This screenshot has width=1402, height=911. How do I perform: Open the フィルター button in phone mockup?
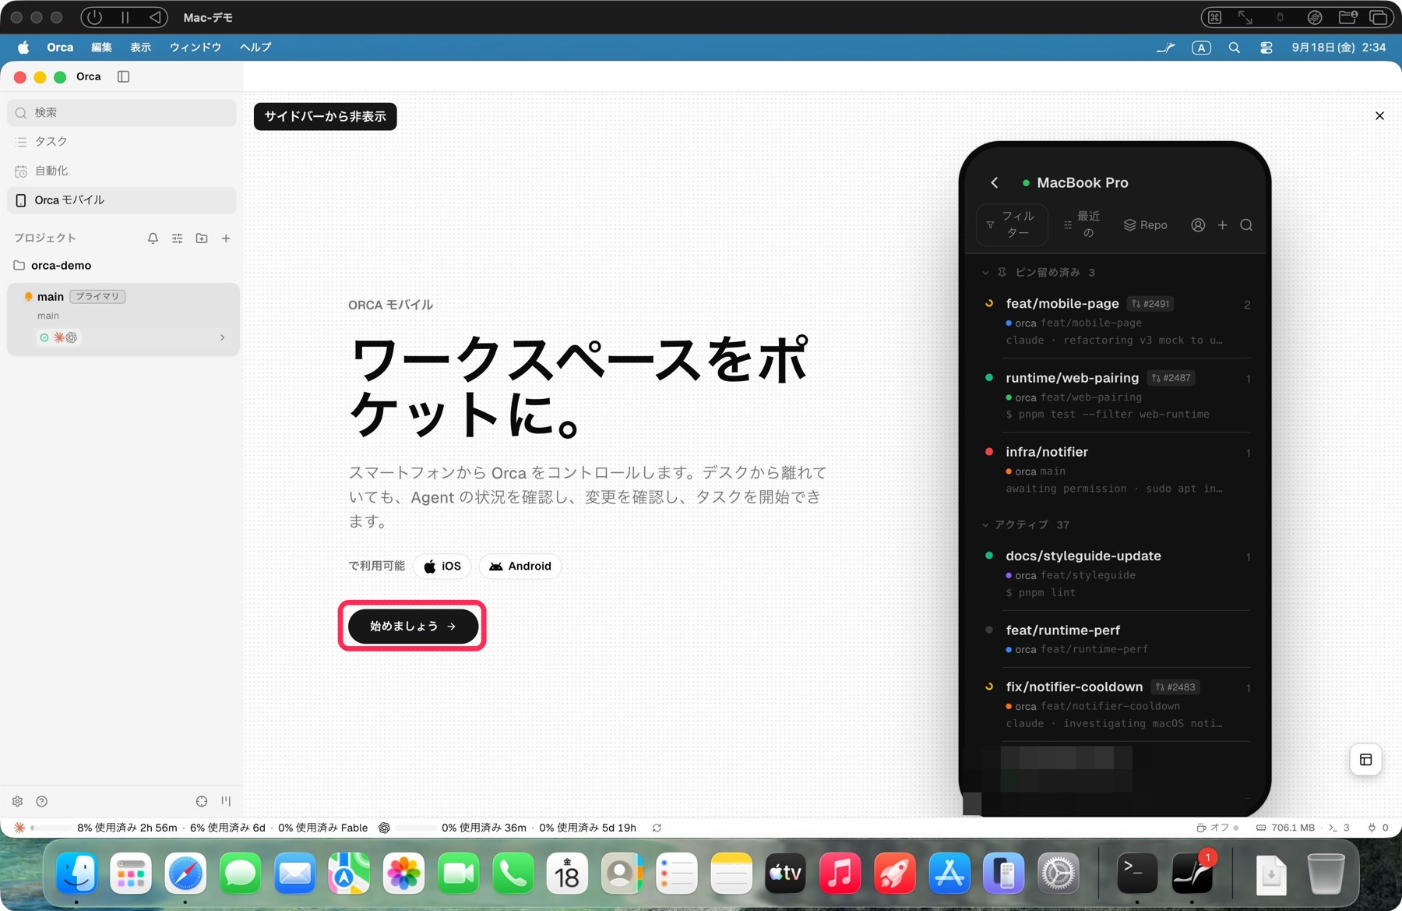pos(1012,224)
